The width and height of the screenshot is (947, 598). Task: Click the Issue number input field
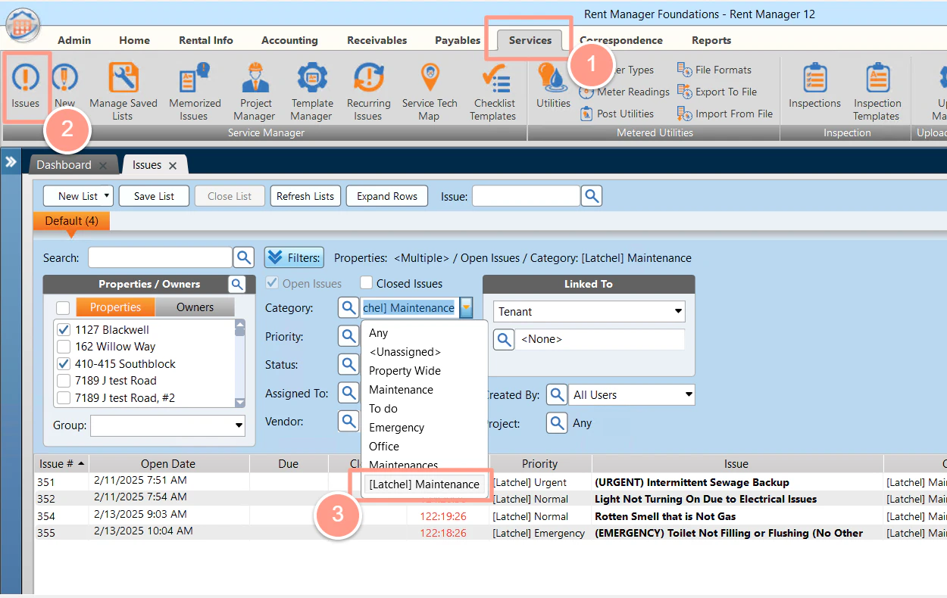(526, 196)
